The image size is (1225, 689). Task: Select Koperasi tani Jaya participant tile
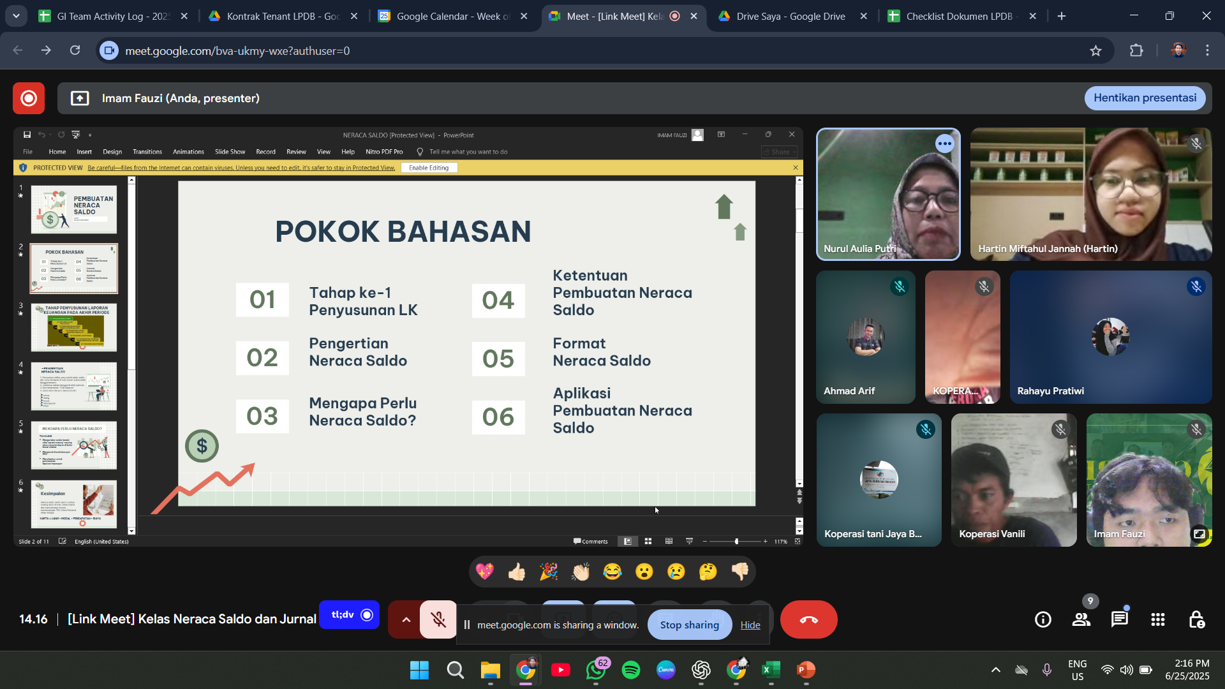click(879, 480)
